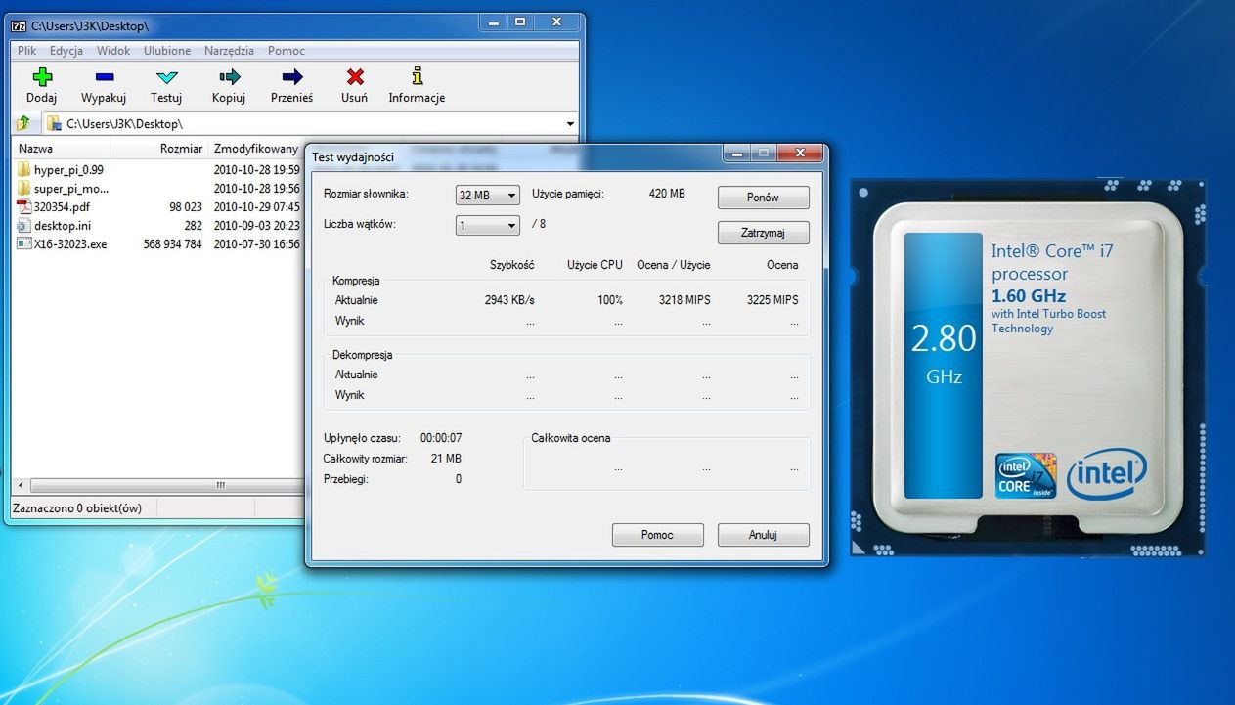
Task: Click 3225 MIPS rating value
Action: click(772, 300)
